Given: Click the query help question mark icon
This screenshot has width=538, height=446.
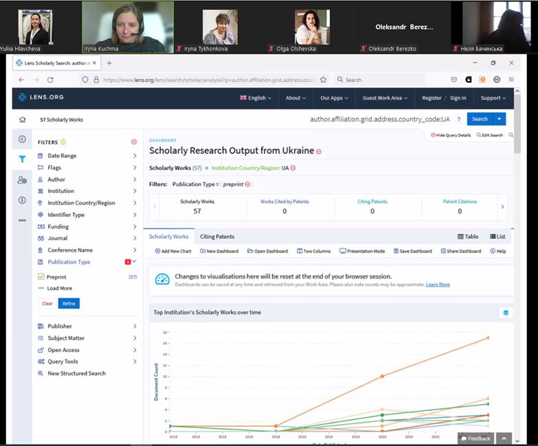Looking at the screenshot, I should [458, 119].
